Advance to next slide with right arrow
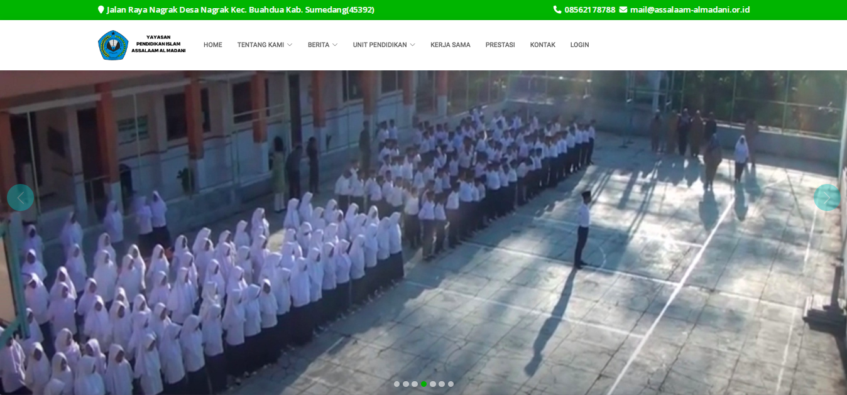847x395 pixels. click(827, 198)
